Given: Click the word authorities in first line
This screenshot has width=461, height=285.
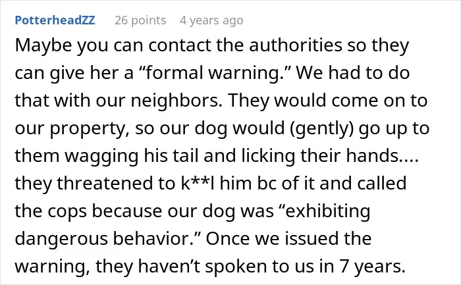Looking at the screenshot, I should tap(296, 46).
